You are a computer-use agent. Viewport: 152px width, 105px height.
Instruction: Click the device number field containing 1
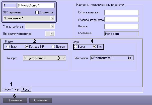9,5
